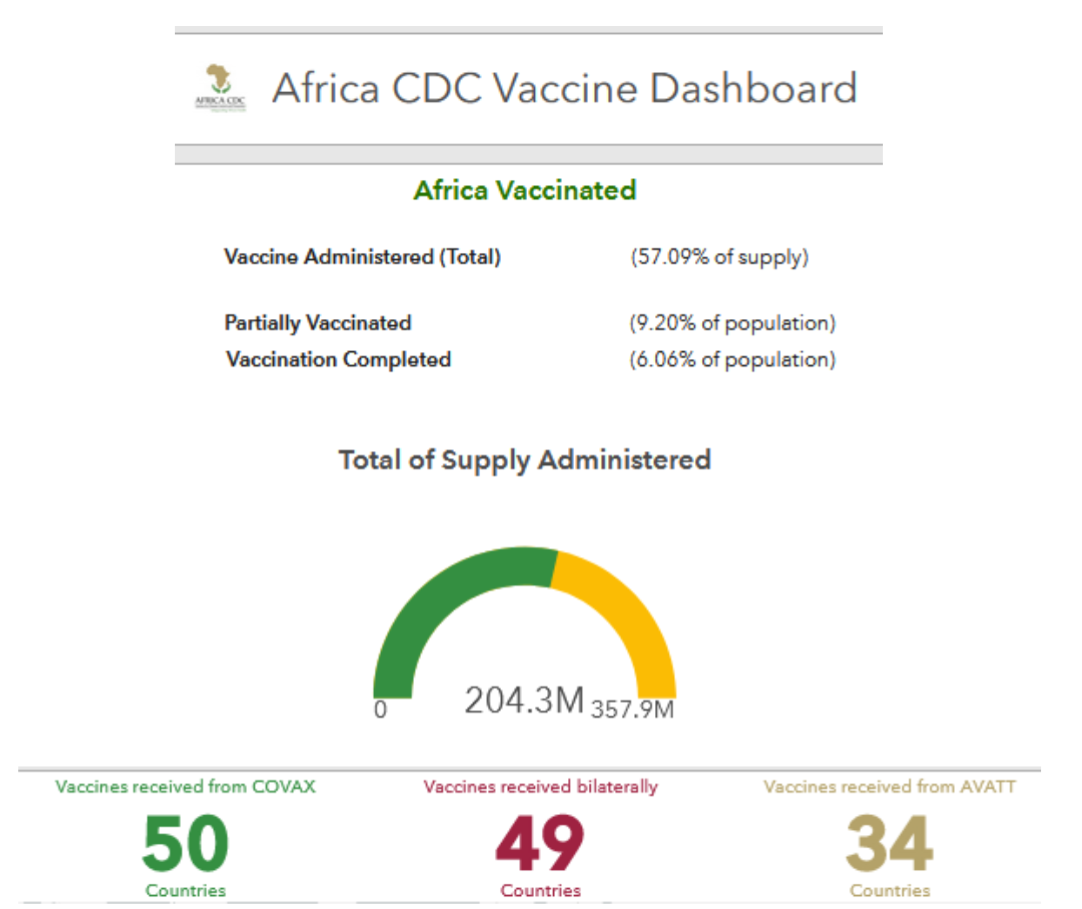Click the Vaccine Administered (Total) label
The width and height of the screenshot is (1082, 909).
[362, 257]
